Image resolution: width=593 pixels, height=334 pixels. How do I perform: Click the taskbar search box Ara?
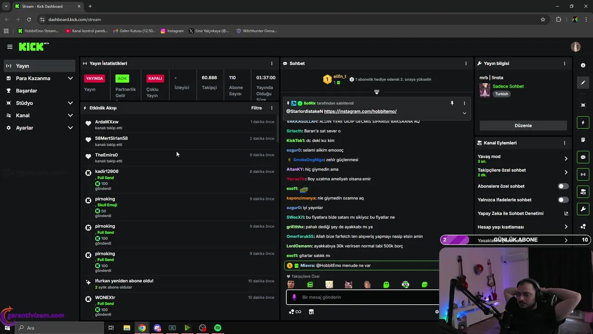(59, 328)
